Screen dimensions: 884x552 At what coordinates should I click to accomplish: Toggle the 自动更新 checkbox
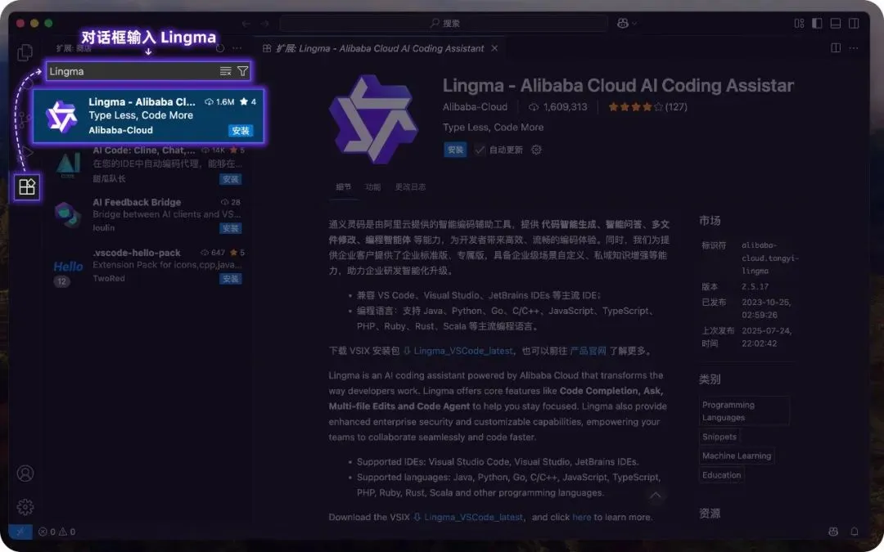coord(480,150)
